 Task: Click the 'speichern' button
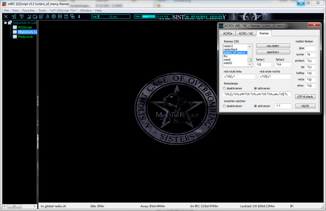click(x=273, y=52)
